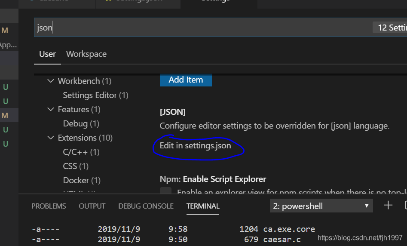
Task: Select CSS (1) extension entry
Action: pyautogui.click(x=76, y=166)
